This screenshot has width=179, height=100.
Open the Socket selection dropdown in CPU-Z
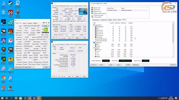point(63,35)
